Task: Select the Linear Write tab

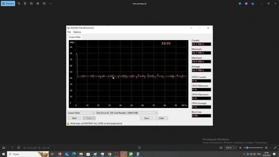Action: click(x=75, y=37)
